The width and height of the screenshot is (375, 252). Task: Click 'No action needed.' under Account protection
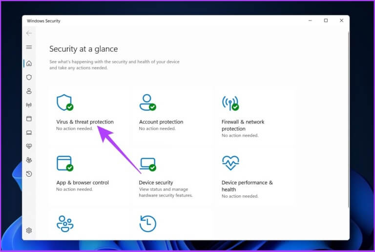click(157, 128)
